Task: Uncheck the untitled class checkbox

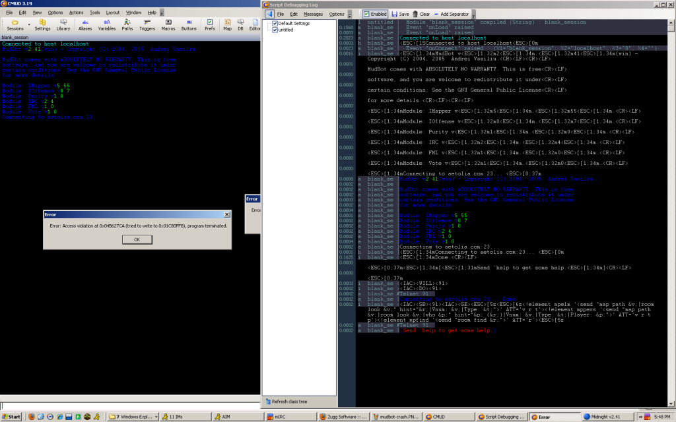Action: [x=275, y=30]
